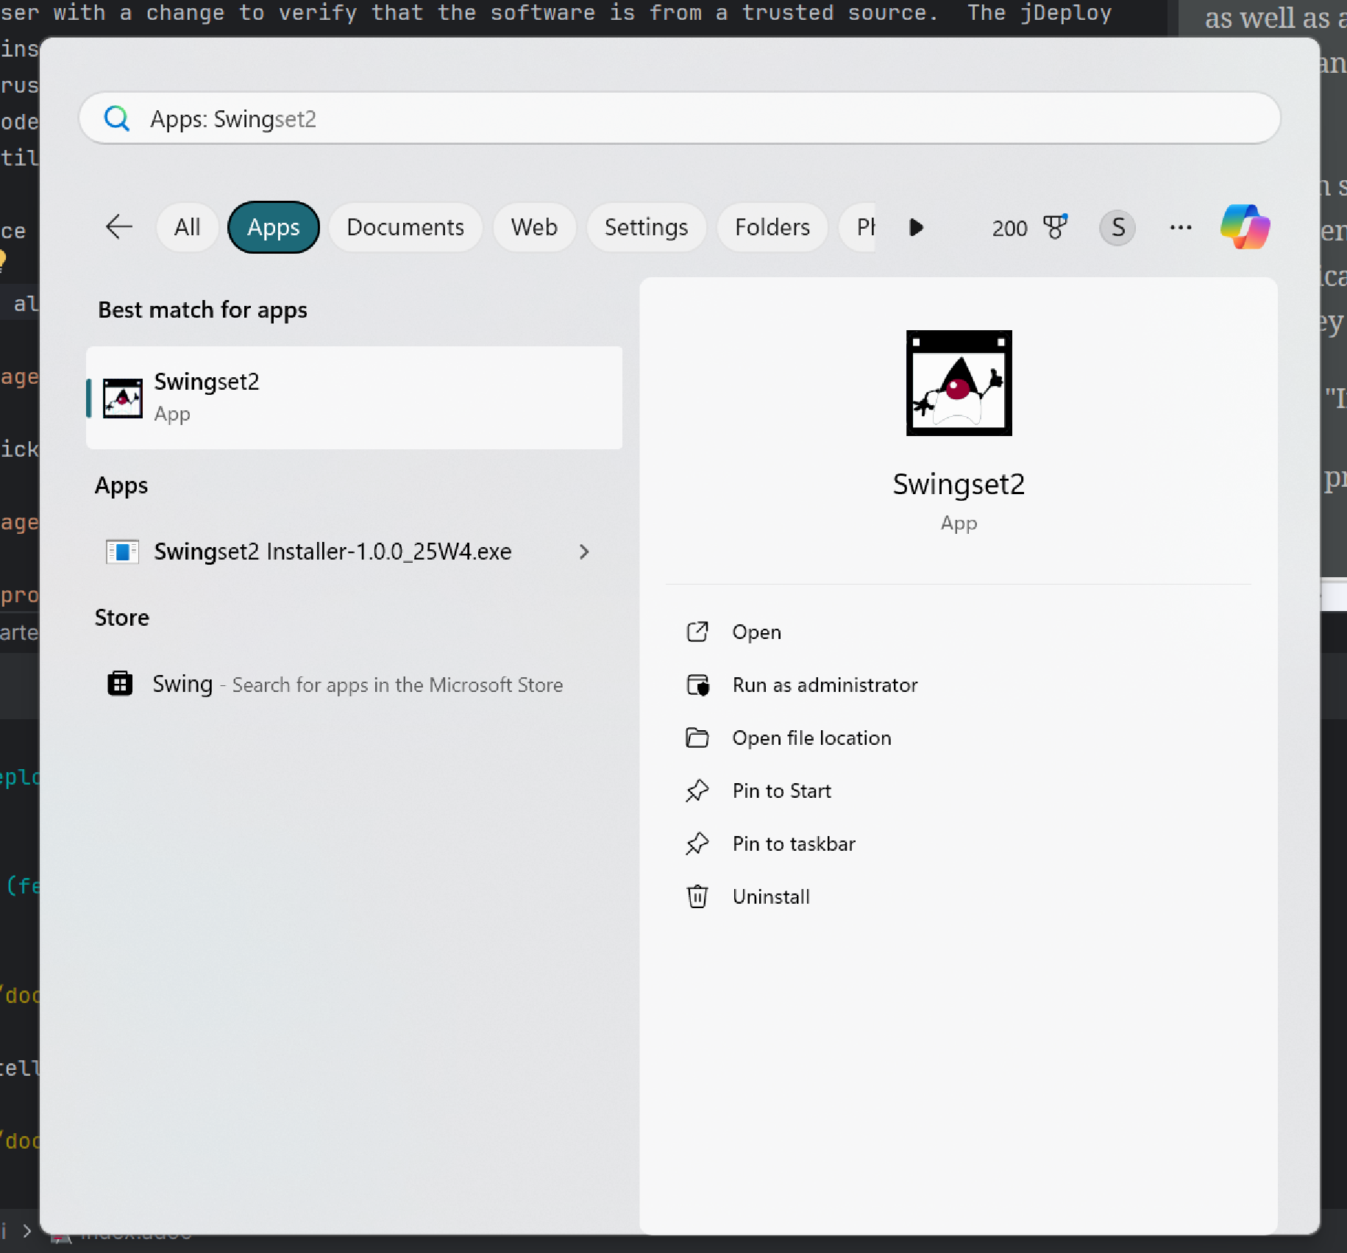Open Copilot from the search panel
Viewport: 1347px width, 1253px height.
[x=1245, y=227]
